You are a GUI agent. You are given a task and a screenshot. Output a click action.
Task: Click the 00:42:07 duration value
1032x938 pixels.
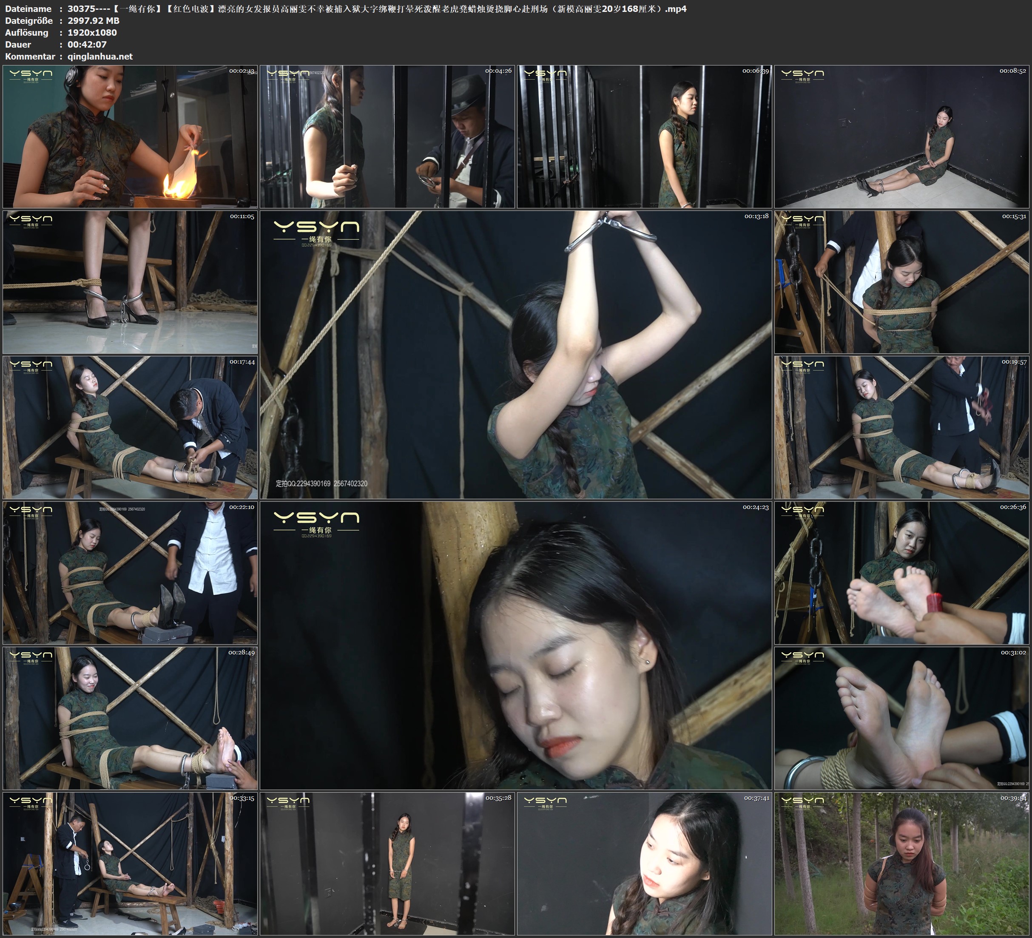tap(87, 45)
